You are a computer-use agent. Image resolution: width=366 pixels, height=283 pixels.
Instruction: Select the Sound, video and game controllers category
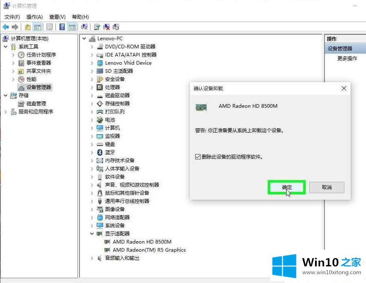click(132, 185)
